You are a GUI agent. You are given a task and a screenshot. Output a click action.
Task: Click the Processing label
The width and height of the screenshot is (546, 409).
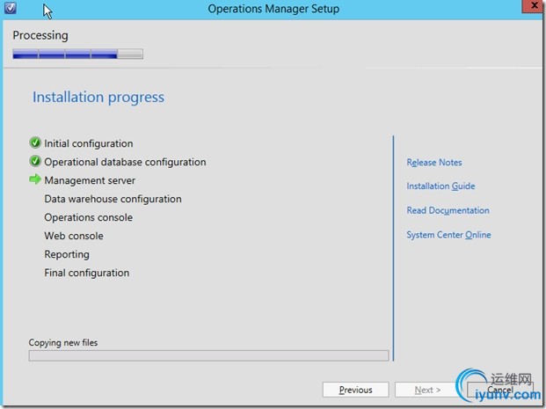click(x=40, y=35)
